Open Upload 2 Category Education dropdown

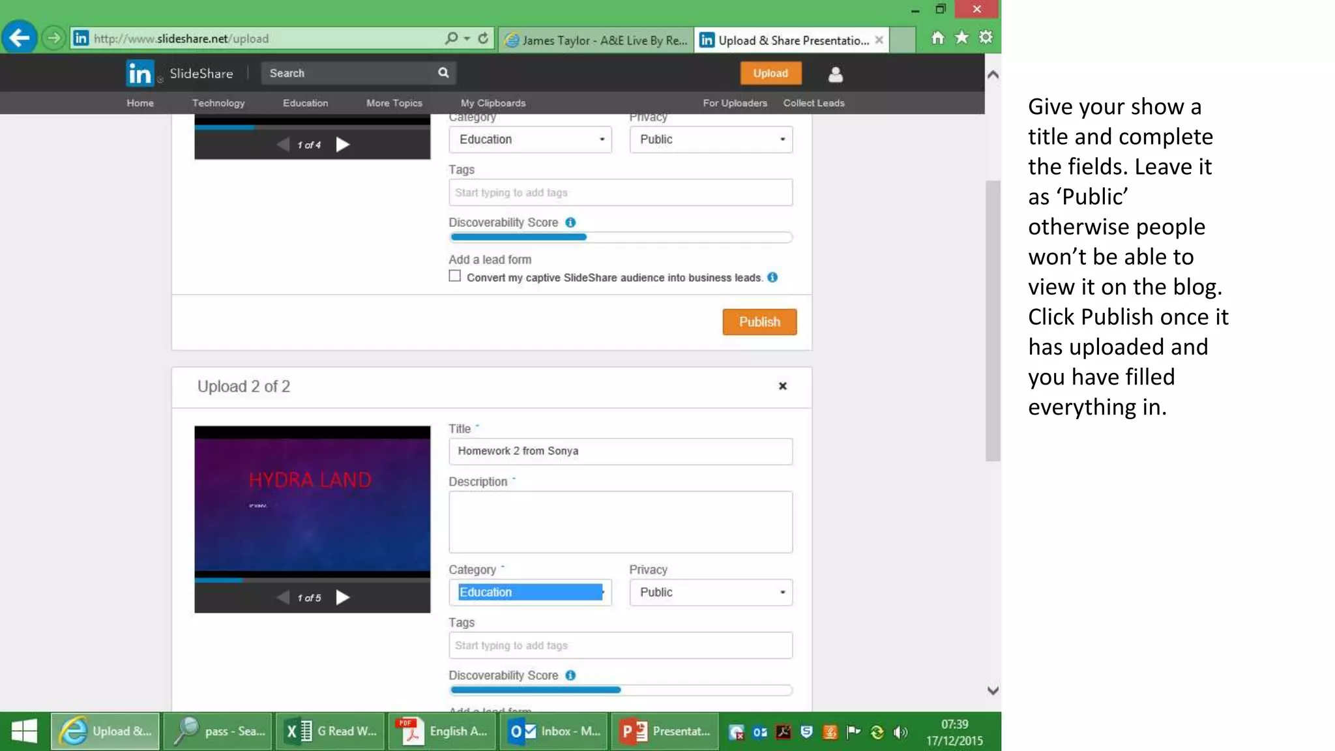pos(530,592)
